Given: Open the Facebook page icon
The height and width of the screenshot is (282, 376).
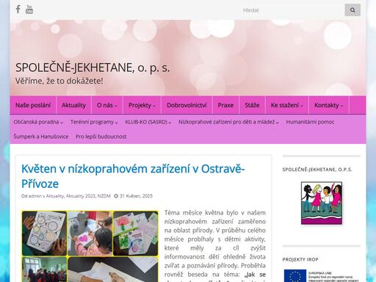Looking at the screenshot, I should [x=18, y=10].
